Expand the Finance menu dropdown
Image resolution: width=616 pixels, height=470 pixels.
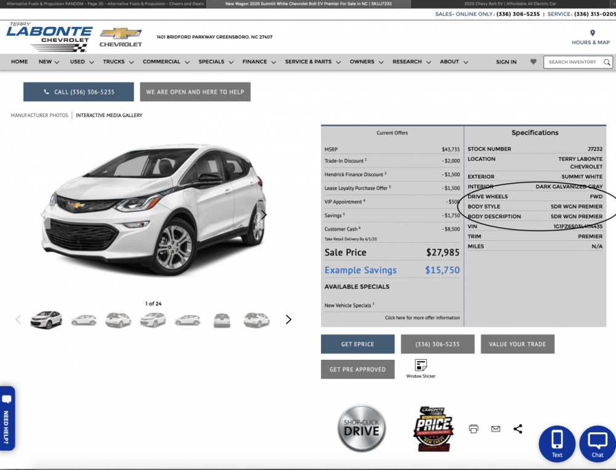[x=259, y=62]
